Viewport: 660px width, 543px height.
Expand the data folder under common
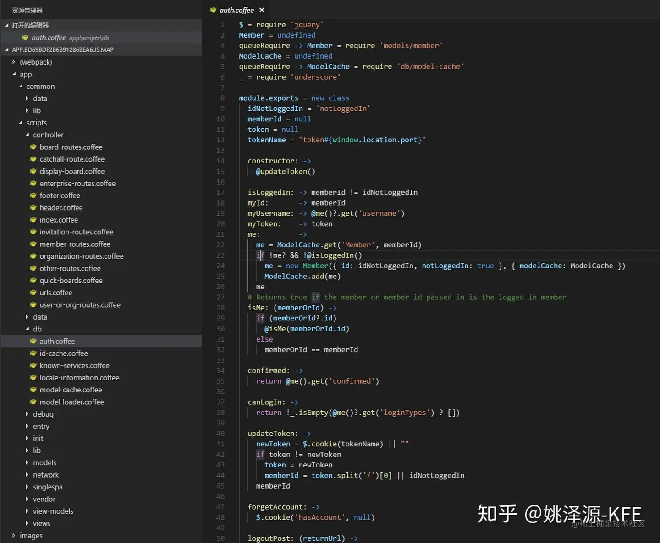pyautogui.click(x=27, y=98)
